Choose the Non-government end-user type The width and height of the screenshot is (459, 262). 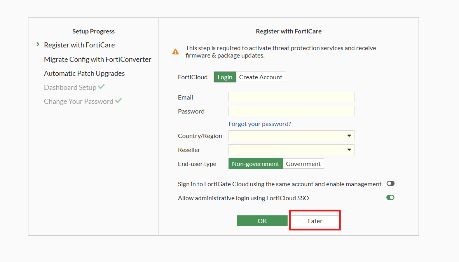tap(255, 164)
